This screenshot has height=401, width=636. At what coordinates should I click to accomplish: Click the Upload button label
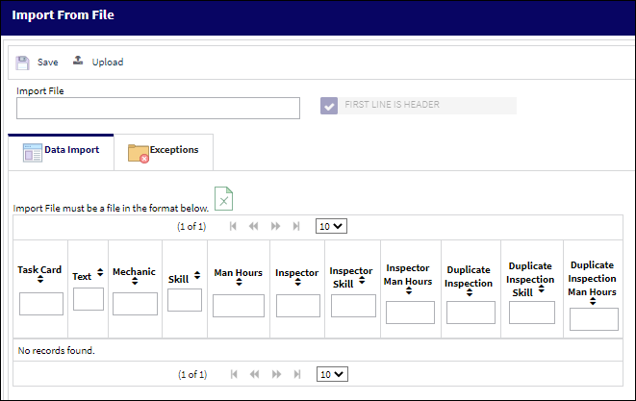[108, 63]
